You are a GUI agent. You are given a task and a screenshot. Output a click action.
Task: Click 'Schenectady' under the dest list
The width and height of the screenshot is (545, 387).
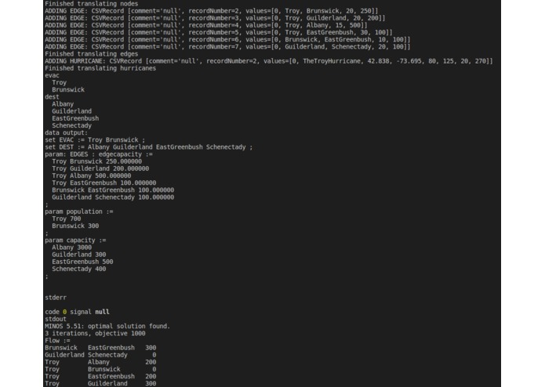tap(72, 125)
